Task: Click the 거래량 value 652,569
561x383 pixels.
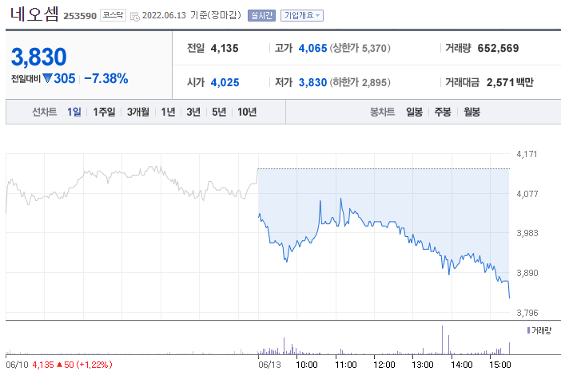Action: [498, 48]
